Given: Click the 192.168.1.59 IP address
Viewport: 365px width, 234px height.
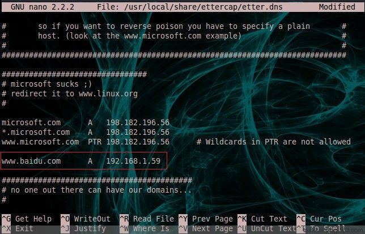Looking at the screenshot, I should (x=133, y=161).
